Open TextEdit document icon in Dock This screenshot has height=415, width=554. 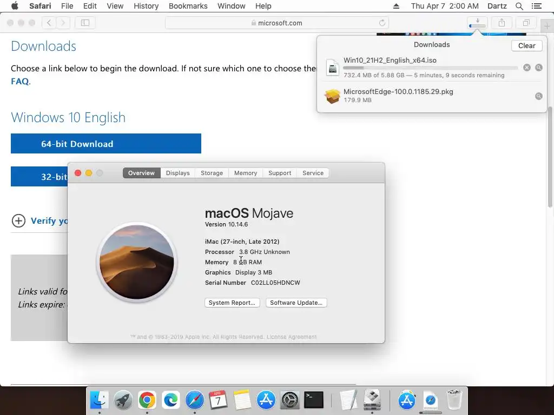pos(348,400)
